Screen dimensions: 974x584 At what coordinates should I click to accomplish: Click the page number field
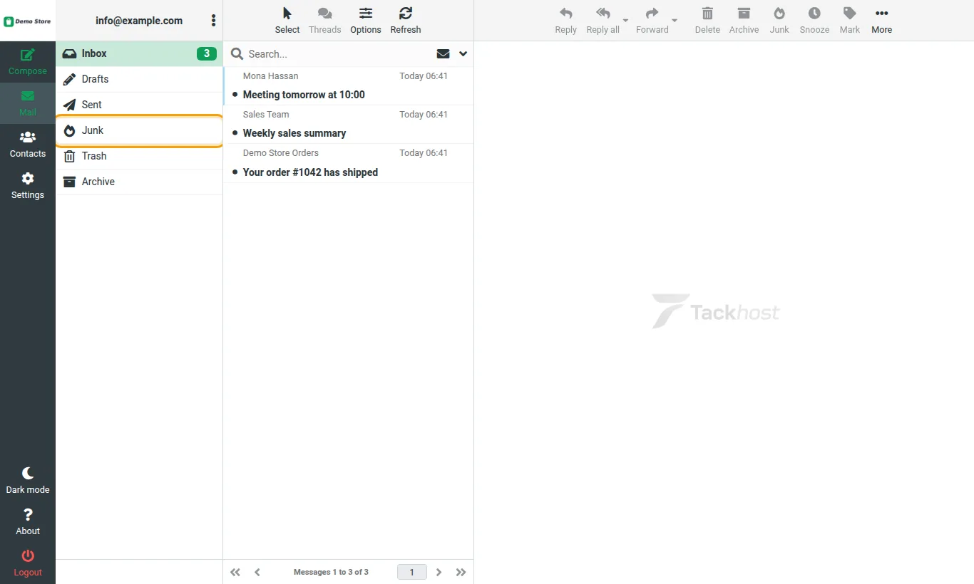[411, 572]
